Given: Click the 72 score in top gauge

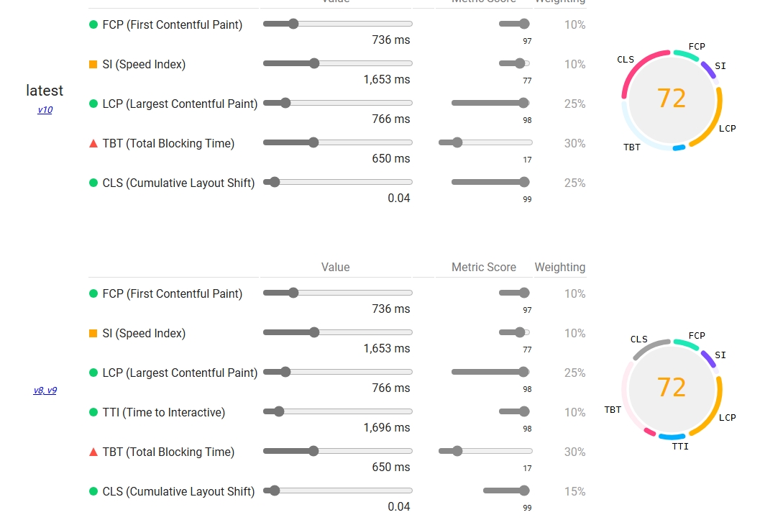Looking at the screenshot, I should pyautogui.click(x=672, y=99).
